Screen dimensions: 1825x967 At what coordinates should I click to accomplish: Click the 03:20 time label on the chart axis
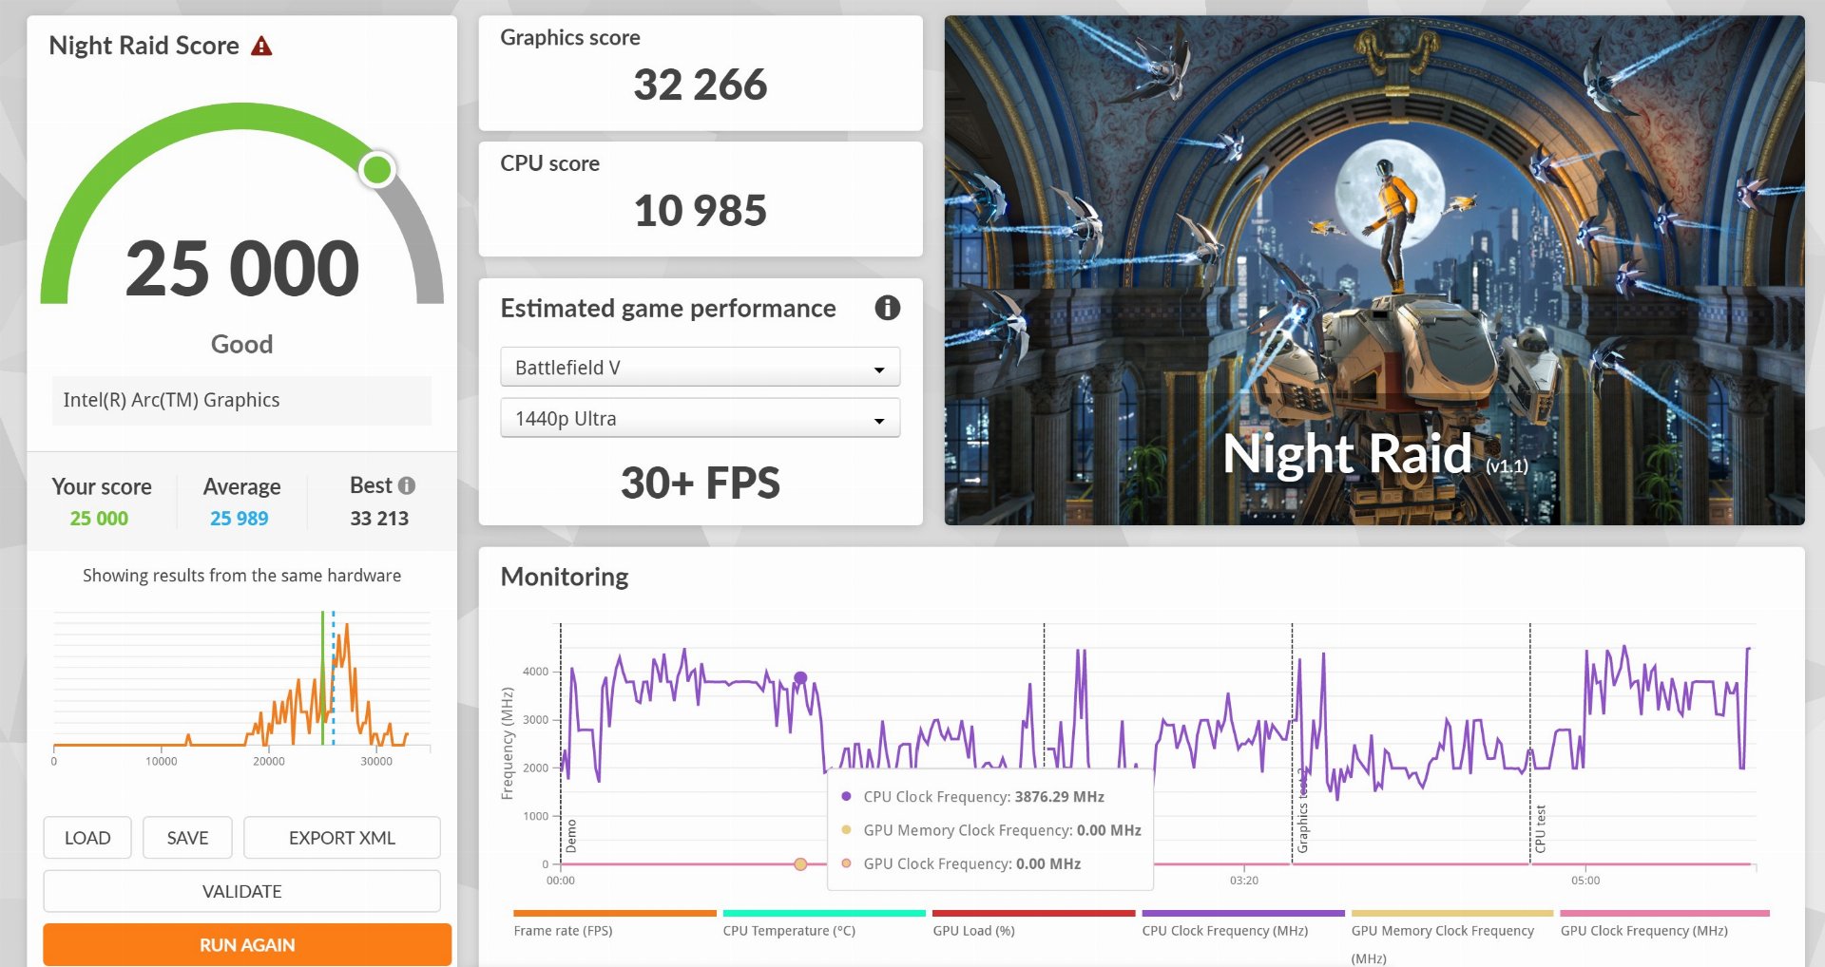(1243, 881)
